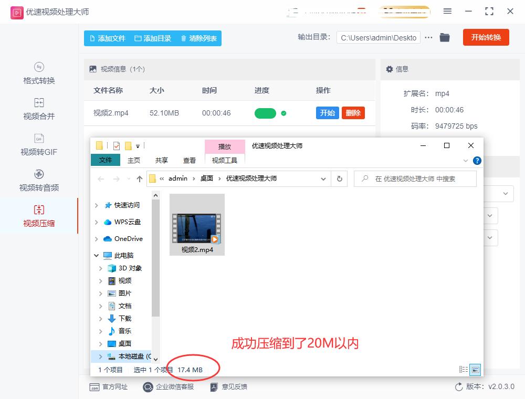Click the 开始转换 start conversion button
Viewport: 525px width, 399px height.
tap(486, 37)
